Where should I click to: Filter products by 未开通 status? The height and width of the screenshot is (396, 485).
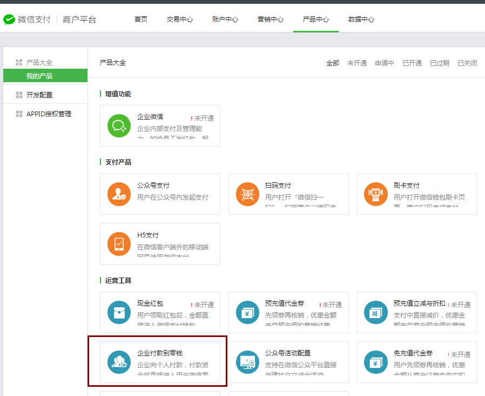coord(357,63)
